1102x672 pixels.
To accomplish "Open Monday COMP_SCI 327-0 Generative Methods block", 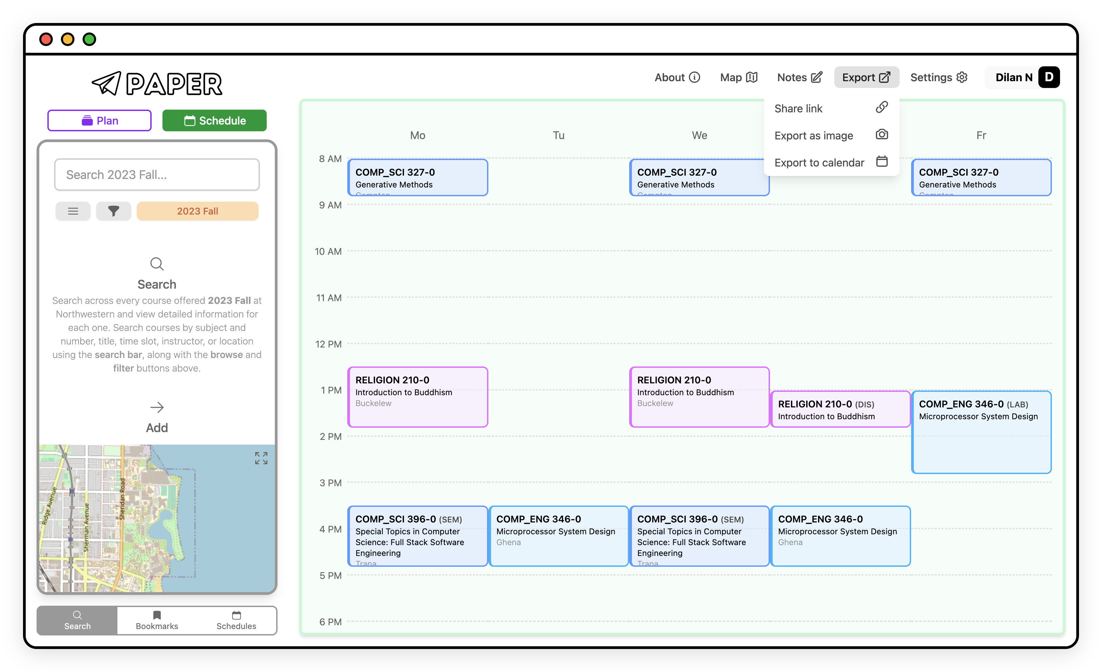I will click(x=418, y=178).
